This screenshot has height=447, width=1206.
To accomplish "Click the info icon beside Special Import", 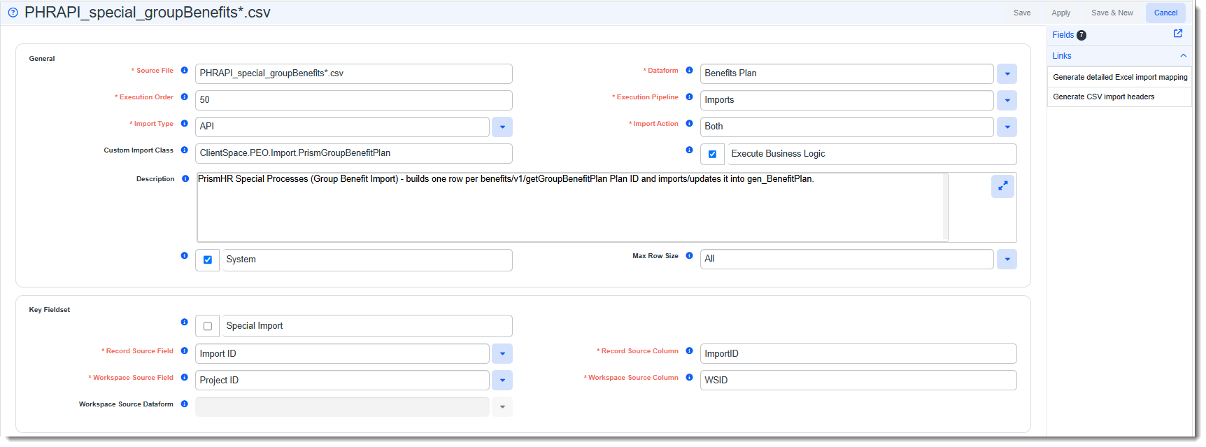I will [x=185, y=322].
